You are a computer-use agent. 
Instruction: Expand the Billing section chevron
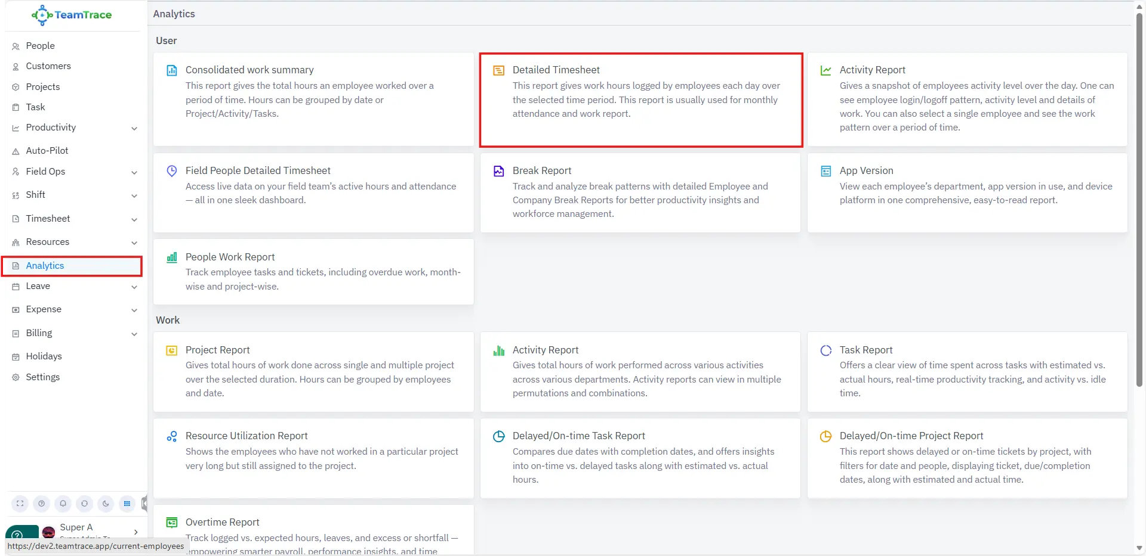pyautogui.click(x=134, y=334)
